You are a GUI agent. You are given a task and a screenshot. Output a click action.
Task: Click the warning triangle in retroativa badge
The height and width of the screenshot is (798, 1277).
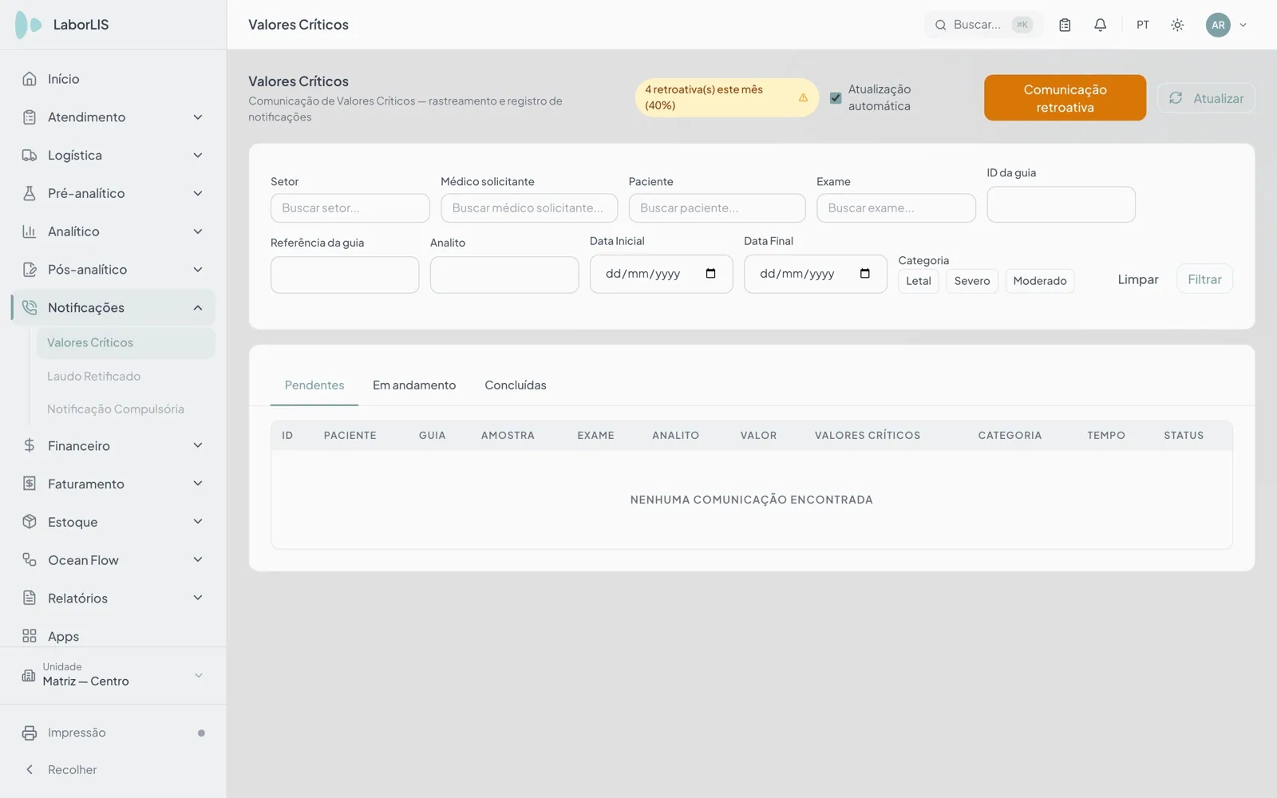(803, 97)
